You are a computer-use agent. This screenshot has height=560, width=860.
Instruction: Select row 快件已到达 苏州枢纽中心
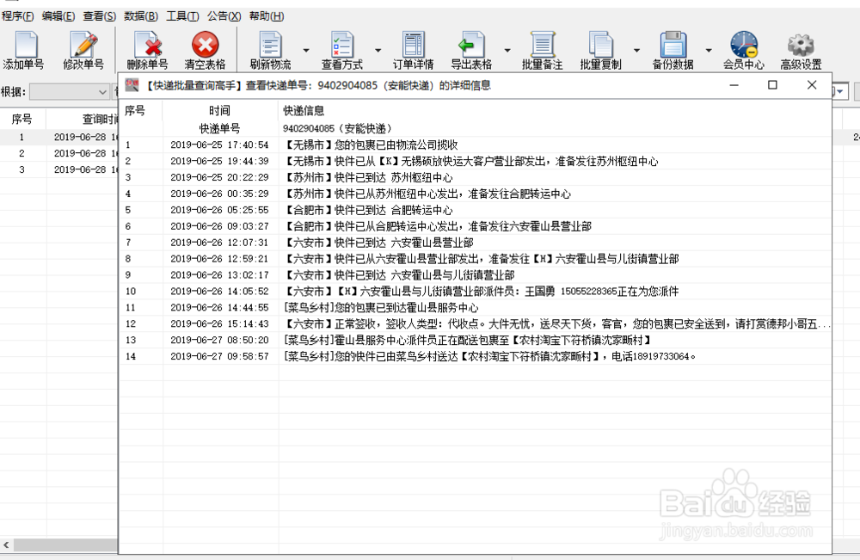(x=475, y=178)
